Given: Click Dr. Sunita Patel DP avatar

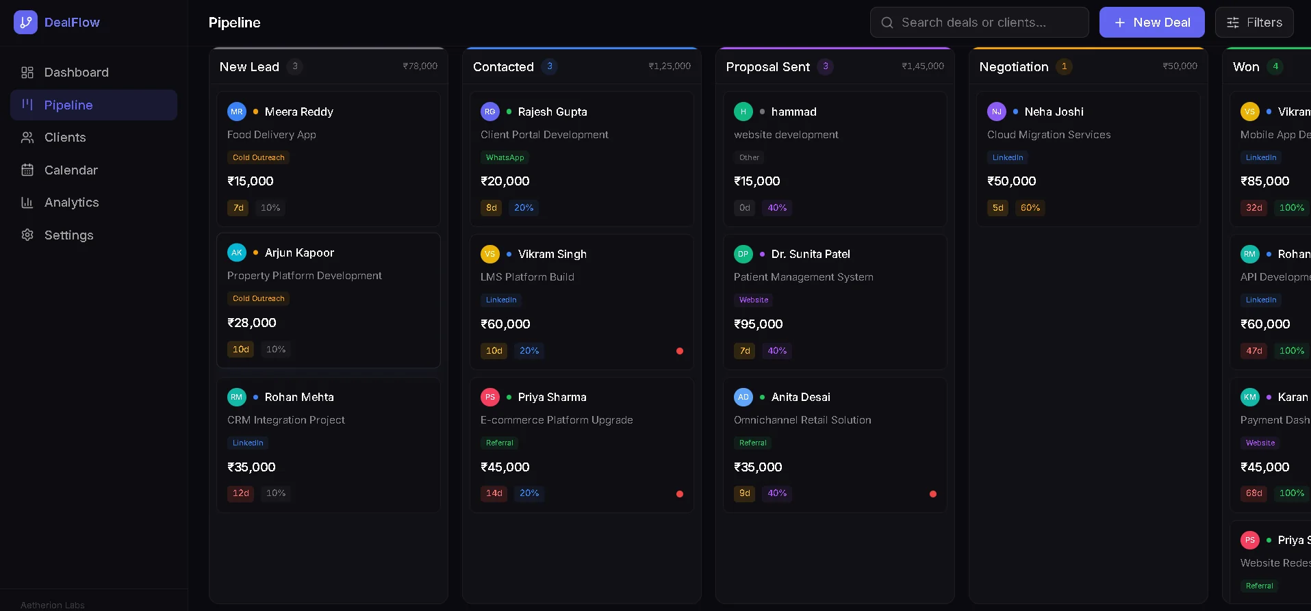Looking at the screenshot, I should [743, 254].
